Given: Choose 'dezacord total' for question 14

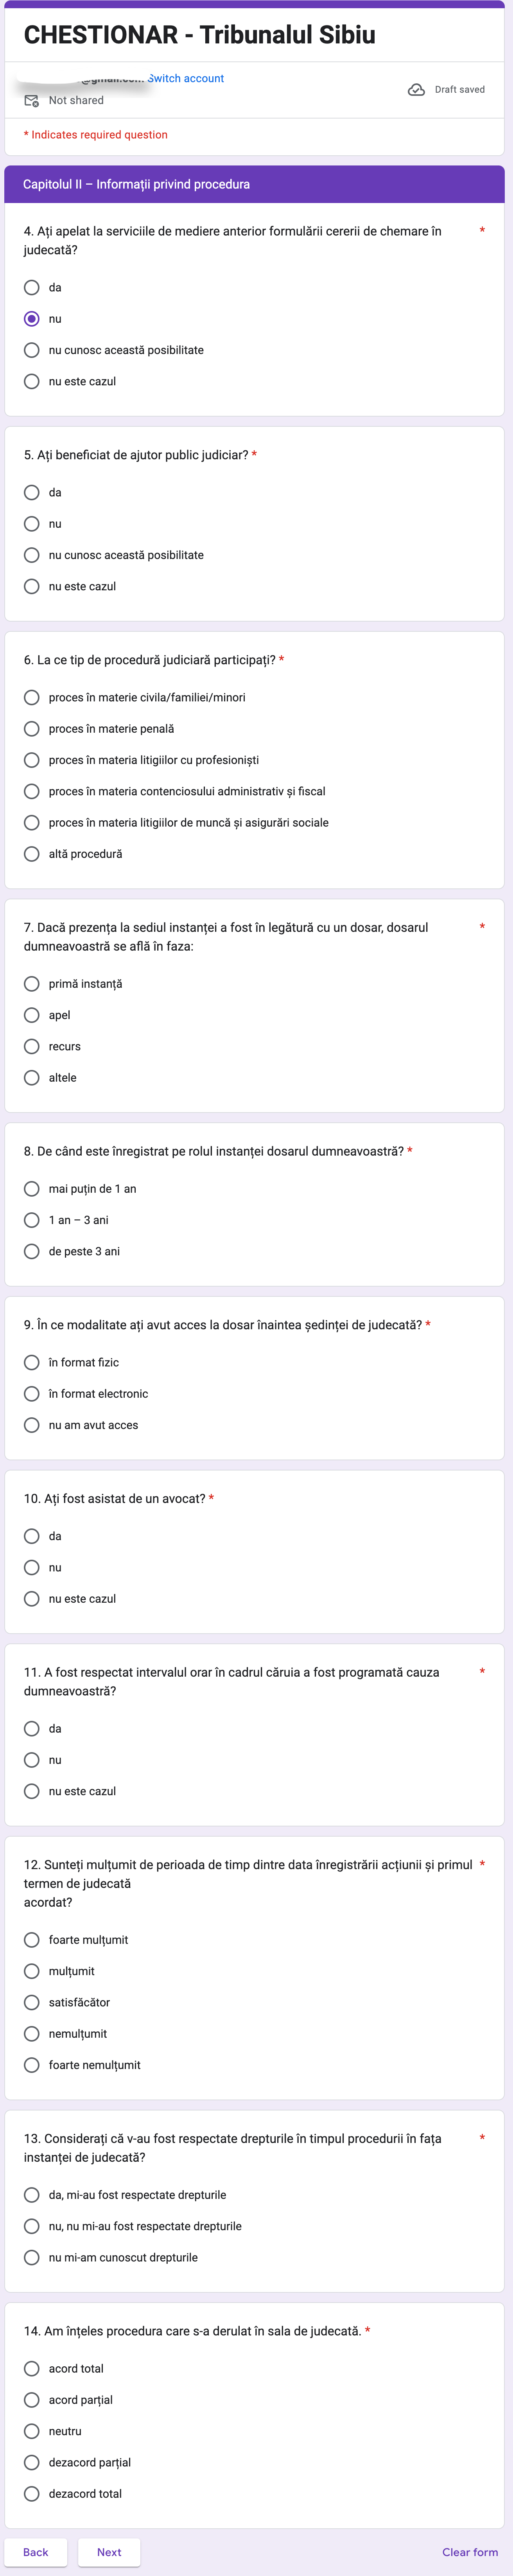Looking at the screenshot, I should (x=32, y=2494).
